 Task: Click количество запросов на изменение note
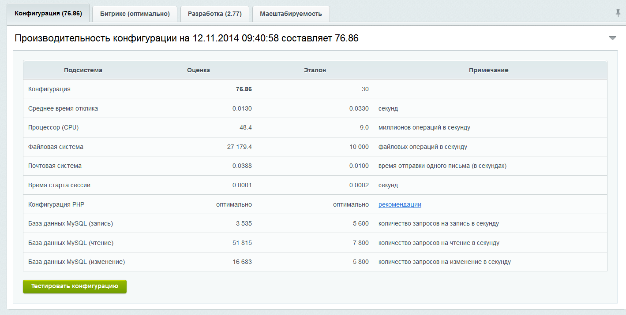445,262
